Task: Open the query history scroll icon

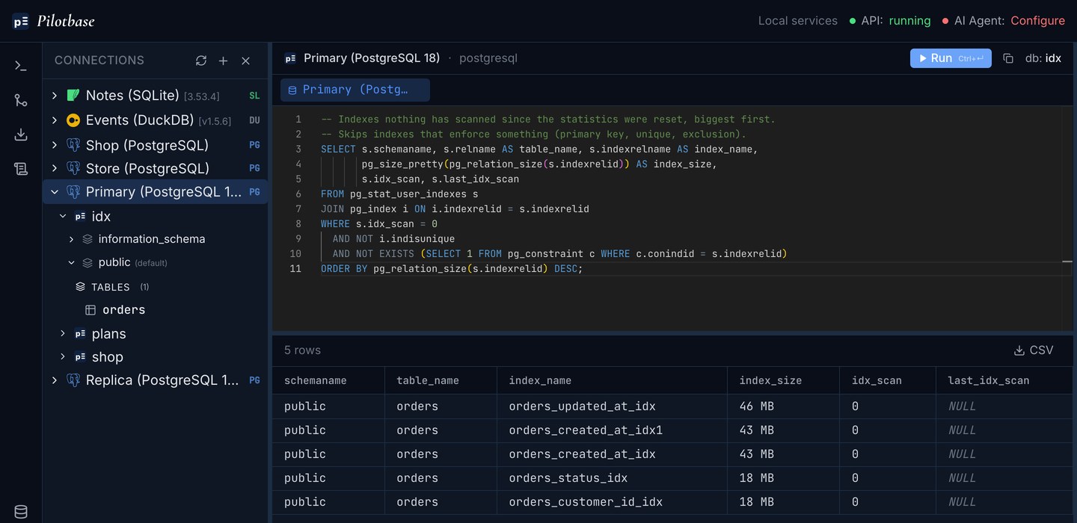Action: [21, 169]
